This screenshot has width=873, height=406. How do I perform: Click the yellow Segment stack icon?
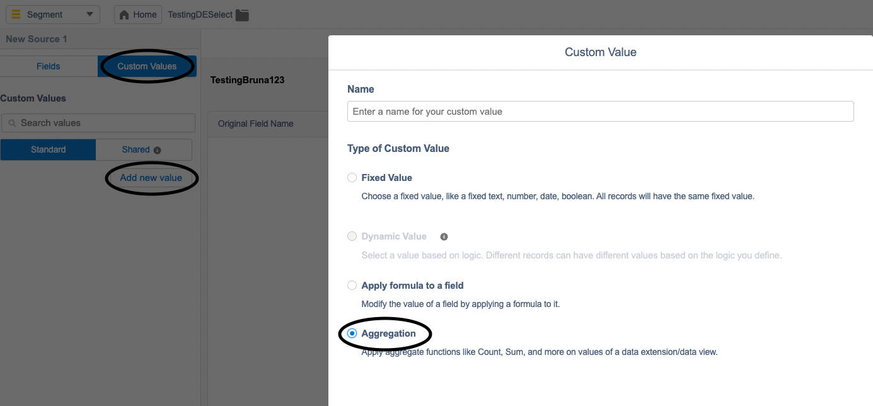16,14
